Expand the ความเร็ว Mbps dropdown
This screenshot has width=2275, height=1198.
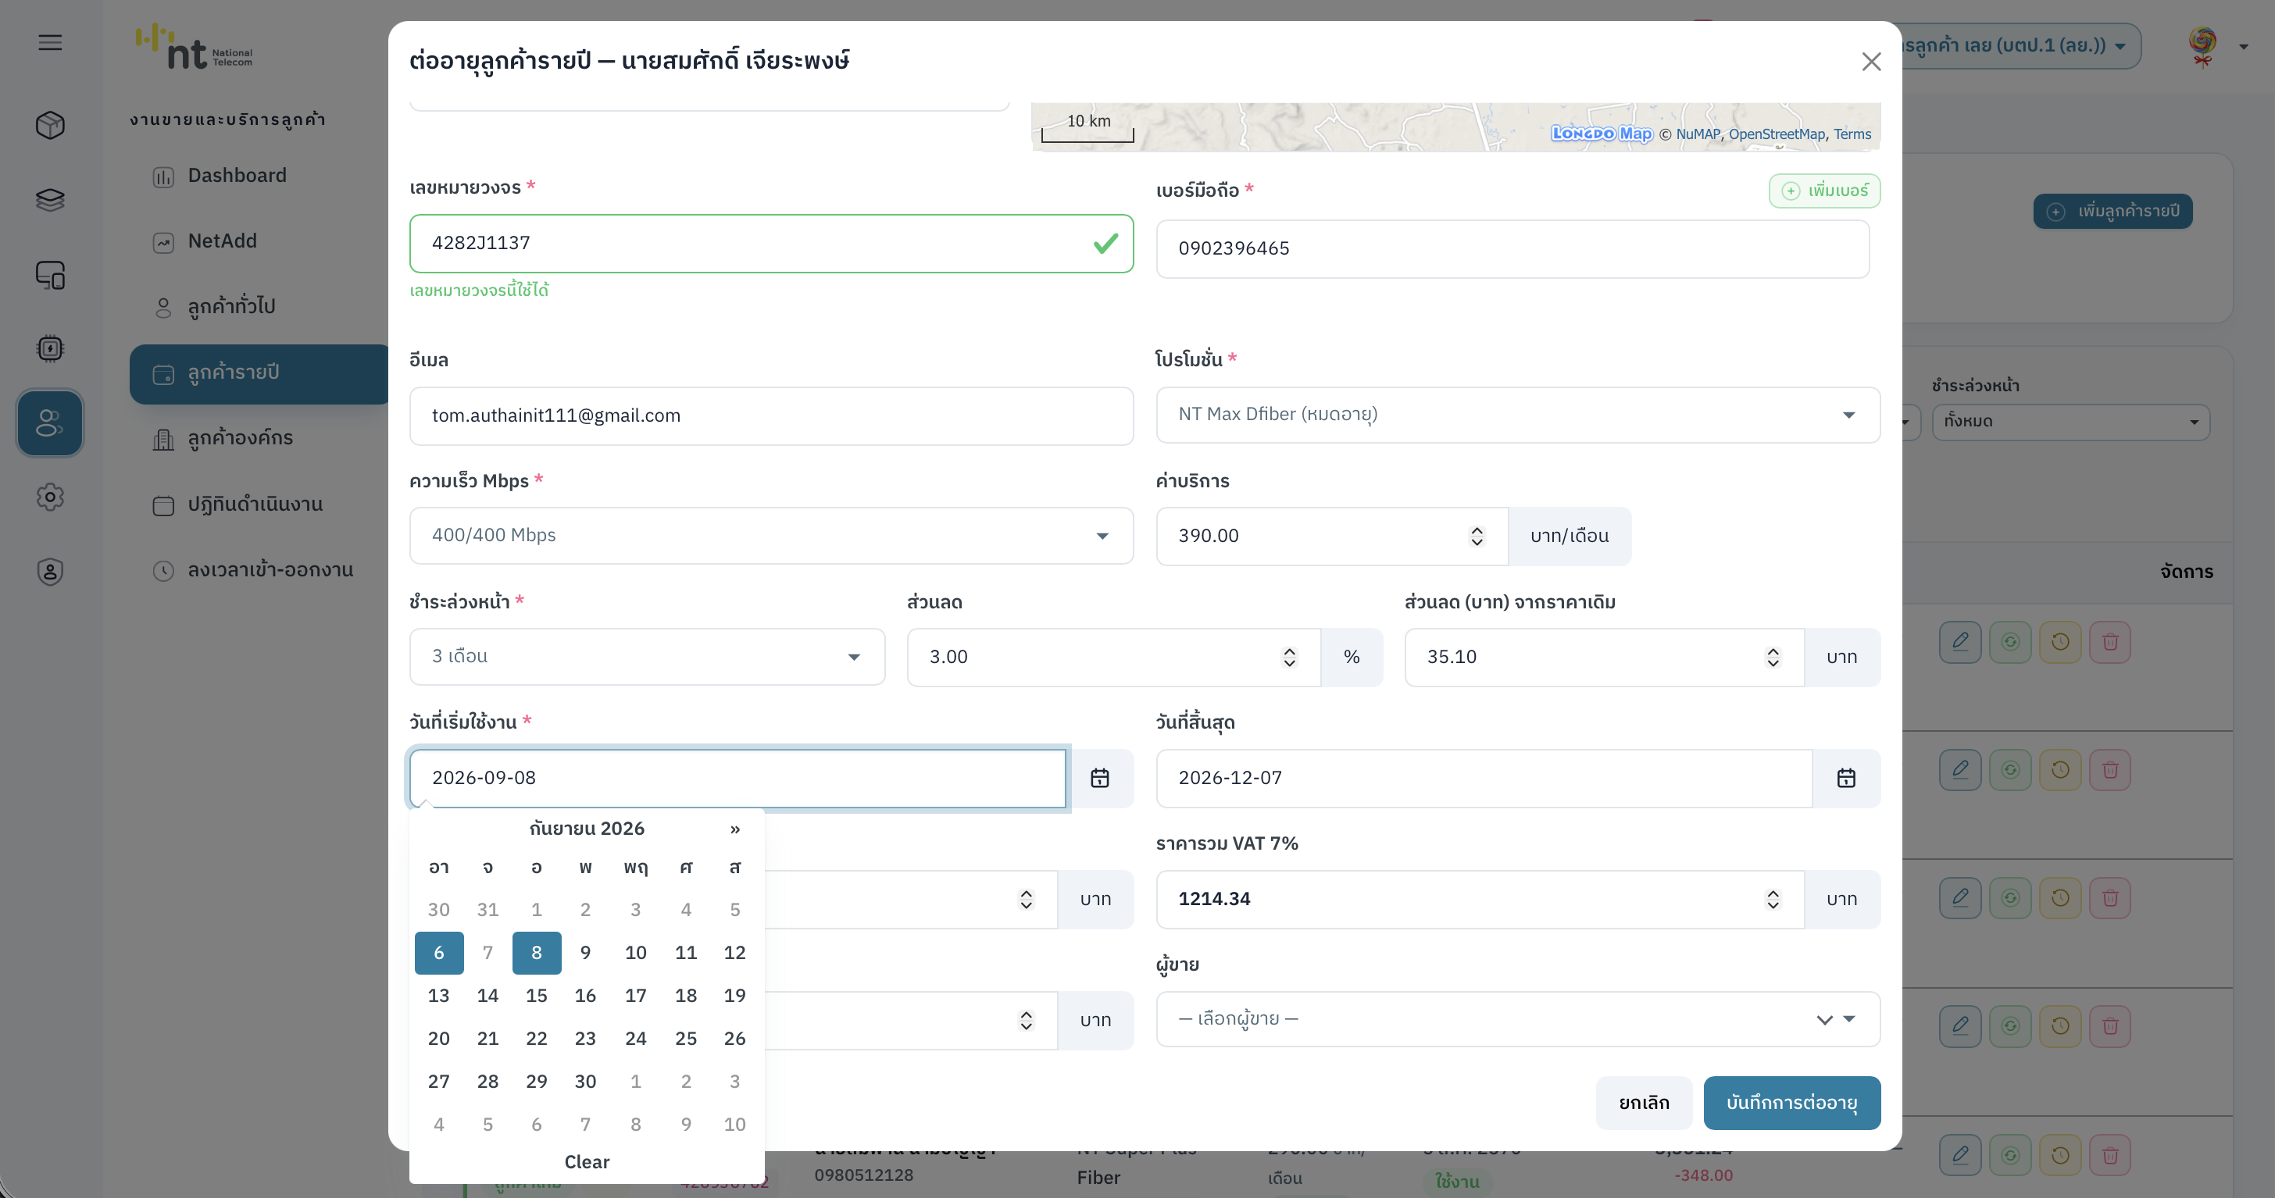(771, 536)
